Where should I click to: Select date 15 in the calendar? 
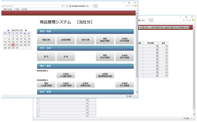(9, 42)
